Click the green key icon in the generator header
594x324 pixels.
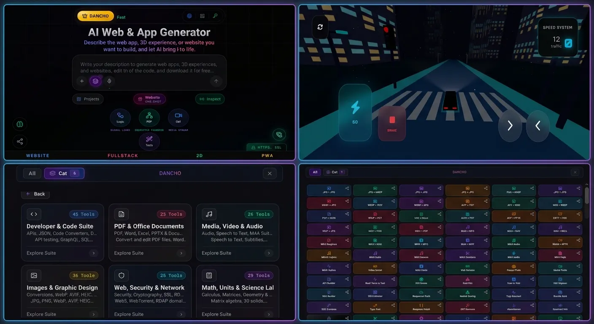[215, 16]
